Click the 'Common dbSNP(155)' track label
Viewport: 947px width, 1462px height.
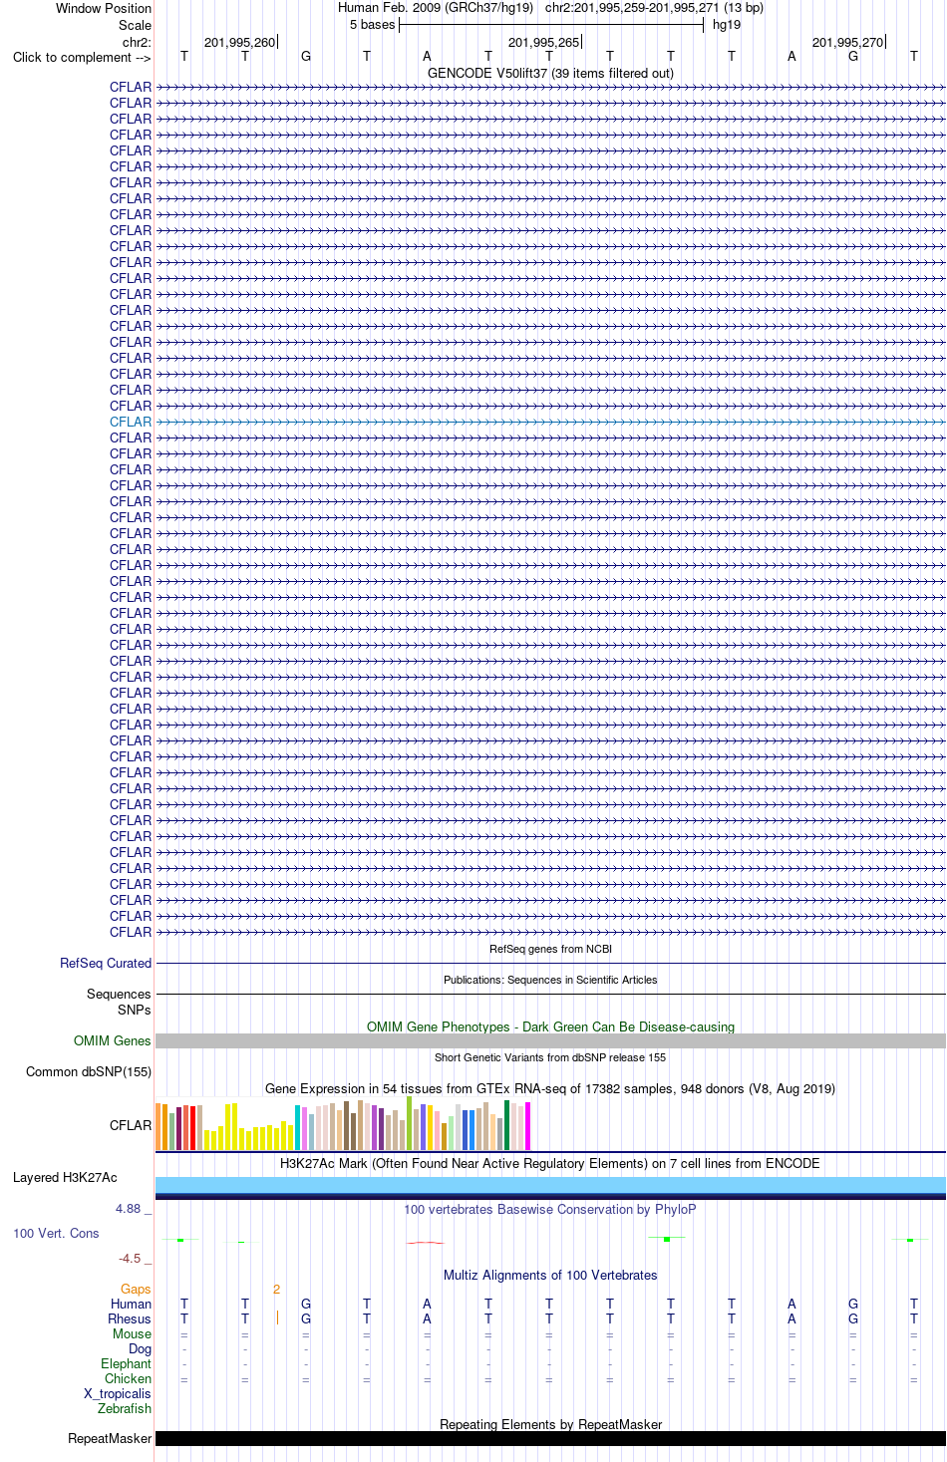point(89,1071)
